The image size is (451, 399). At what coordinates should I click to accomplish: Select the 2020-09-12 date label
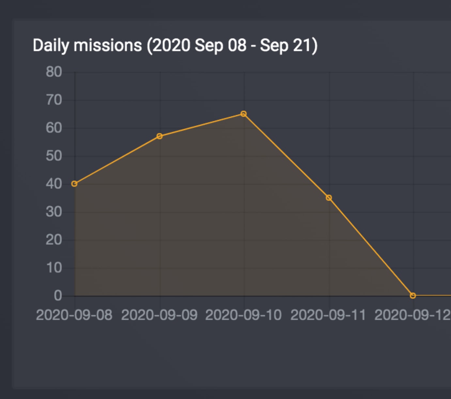pyautogui.click(x=412, y=315)
